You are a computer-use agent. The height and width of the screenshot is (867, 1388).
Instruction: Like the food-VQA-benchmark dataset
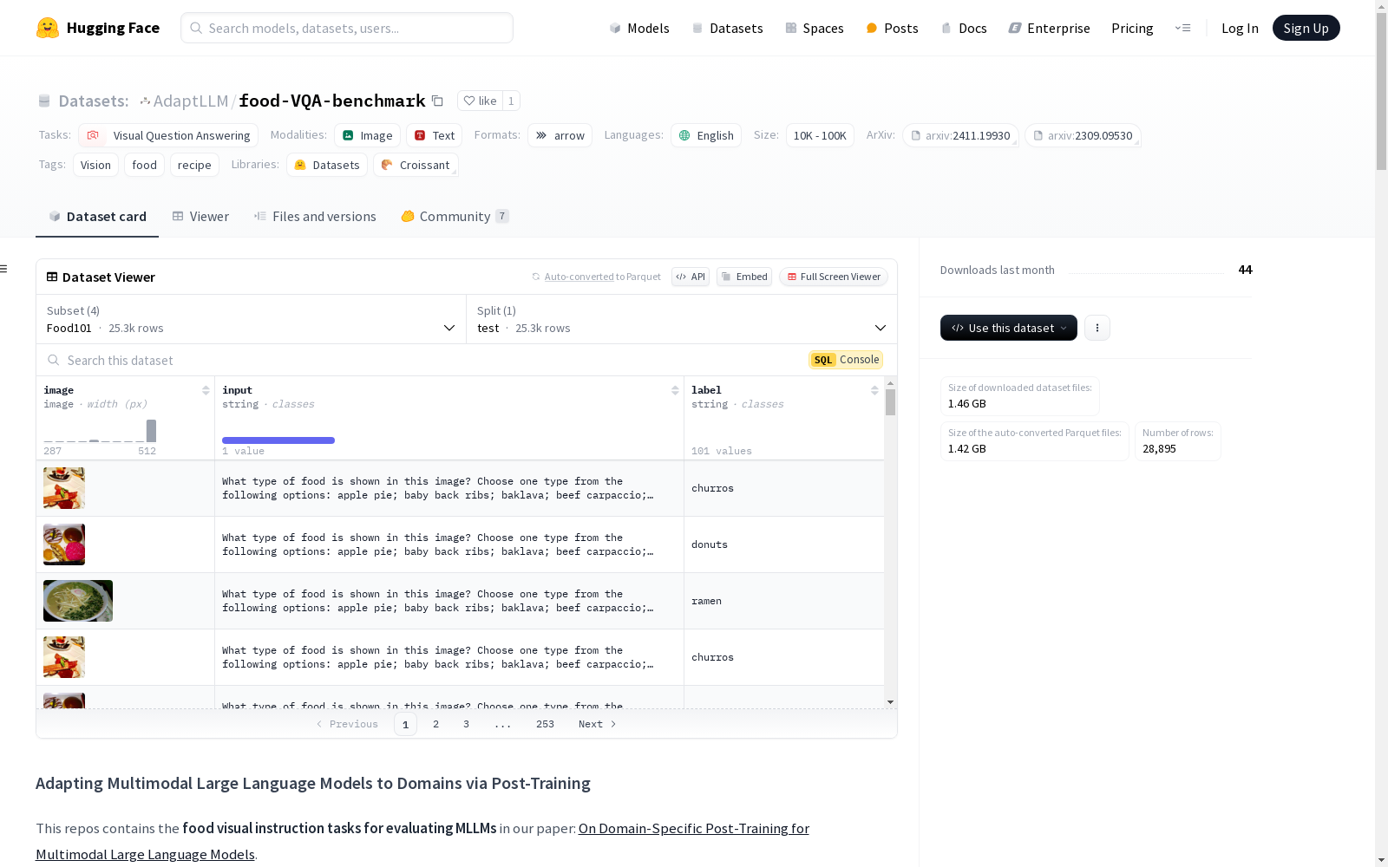(x=480, y=101)
